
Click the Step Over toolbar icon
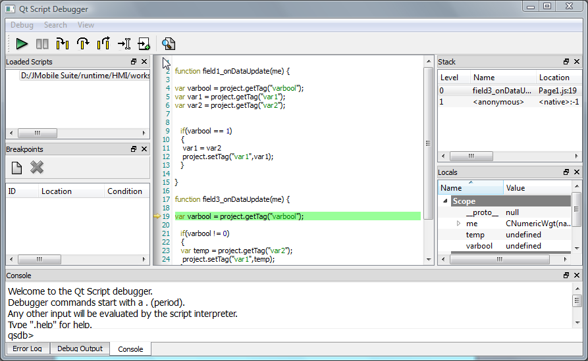[x=83, y=44]
